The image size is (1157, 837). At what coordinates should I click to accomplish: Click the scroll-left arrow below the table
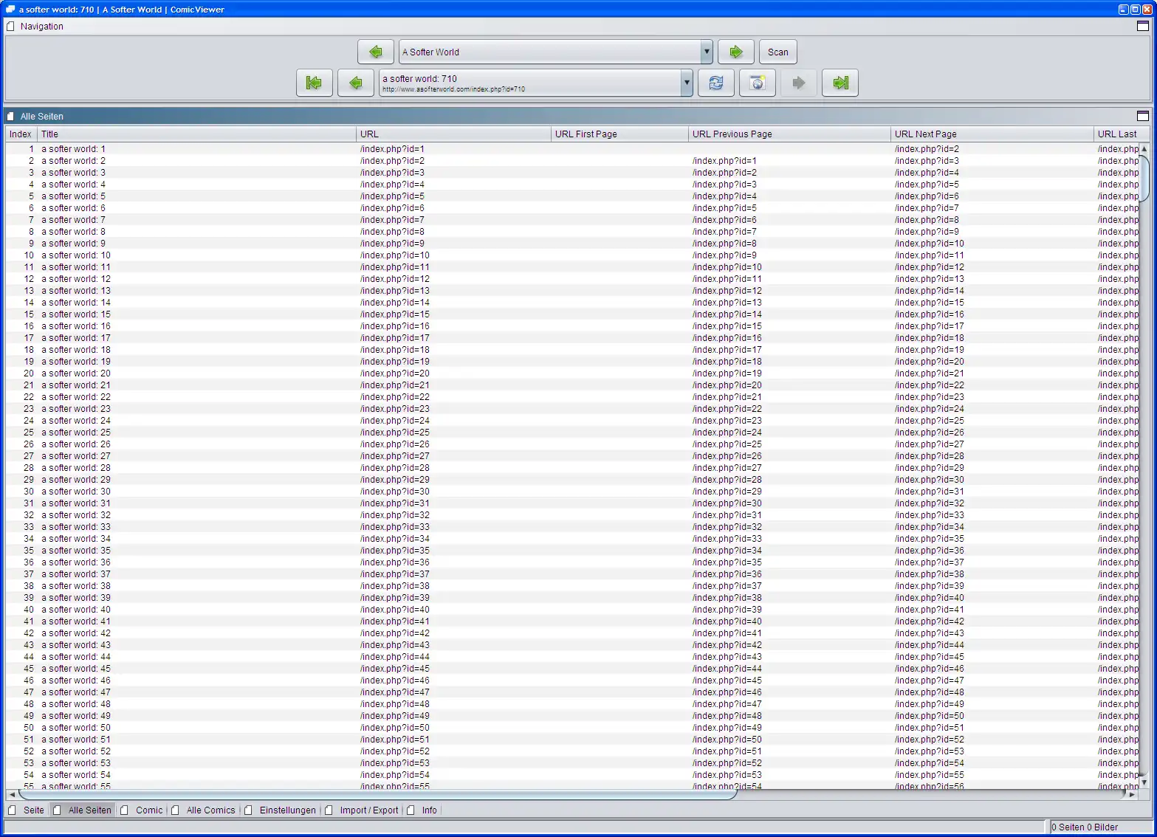(11, 795)
